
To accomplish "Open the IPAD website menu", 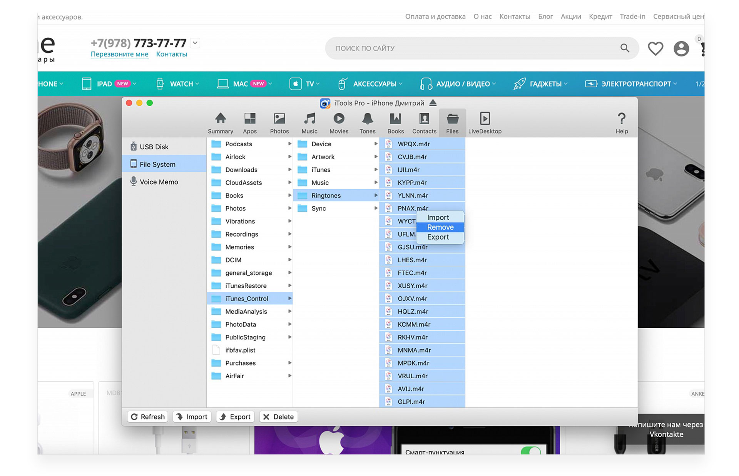I will click(109, 84).
